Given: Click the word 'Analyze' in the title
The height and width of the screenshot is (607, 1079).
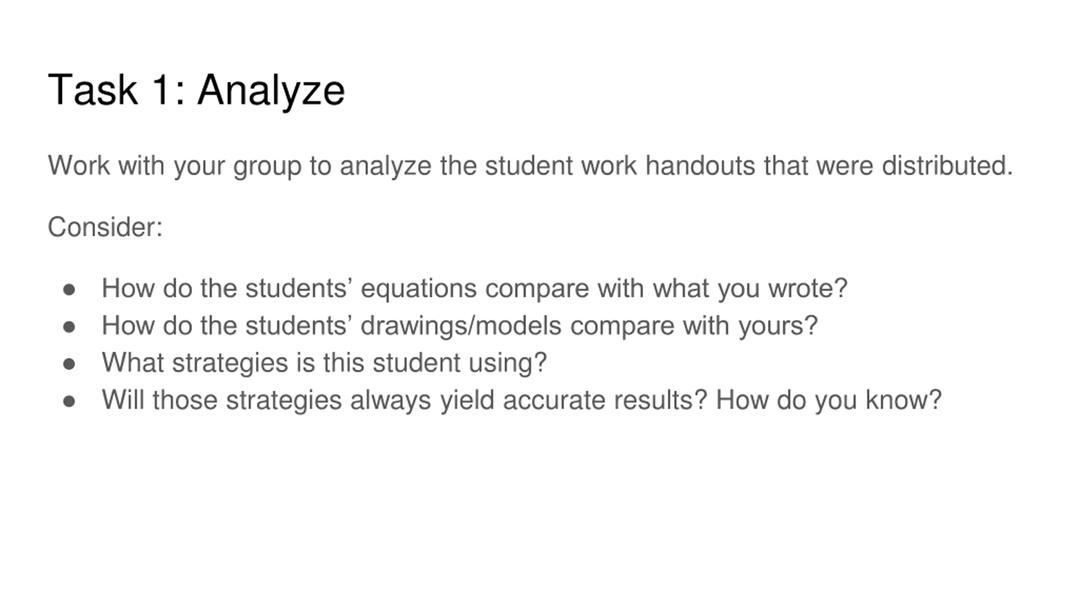Looking at the screenshot, I should (271, 92).
